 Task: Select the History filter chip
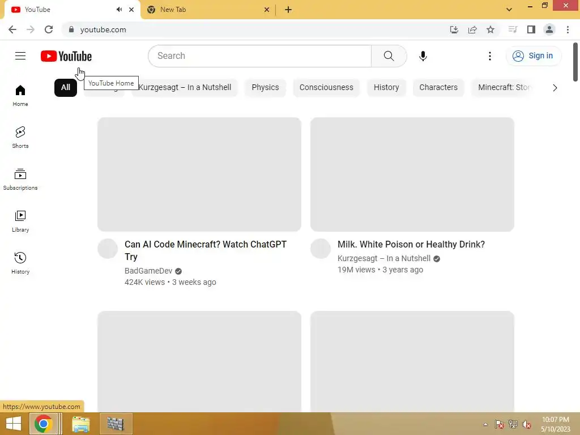pos(386,88)
